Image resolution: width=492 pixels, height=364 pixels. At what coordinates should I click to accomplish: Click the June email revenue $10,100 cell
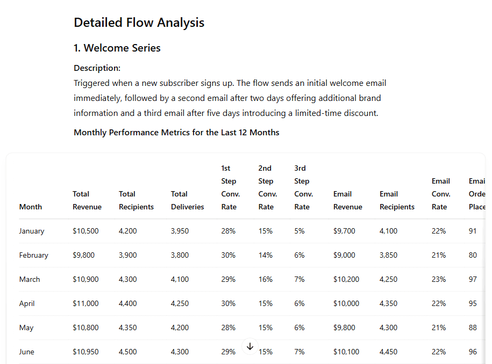[x=346, y=352]
